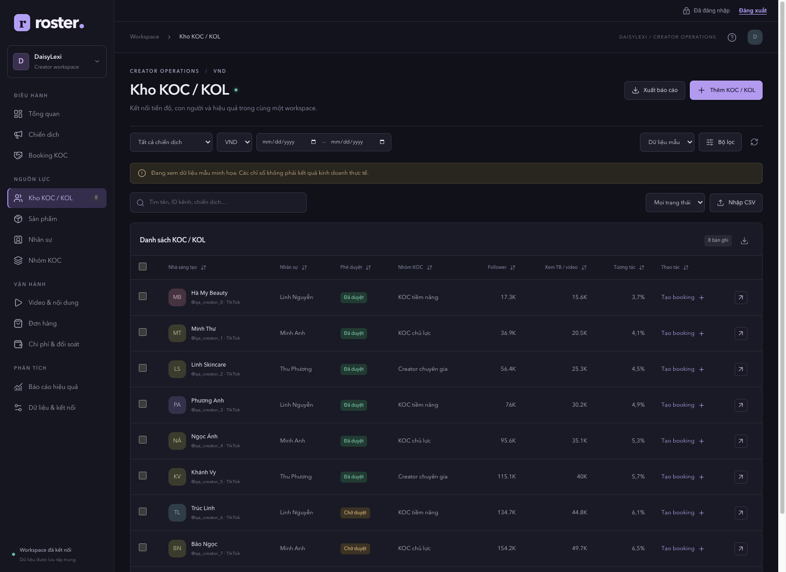
Task: Open the VND currency dropdown
Action: click(234, 142)
